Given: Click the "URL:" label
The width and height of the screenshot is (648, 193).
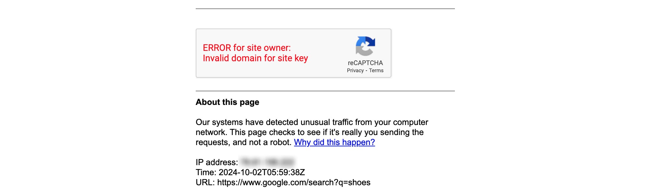Looking at the screenshot, I should click(x=205, y=183).
